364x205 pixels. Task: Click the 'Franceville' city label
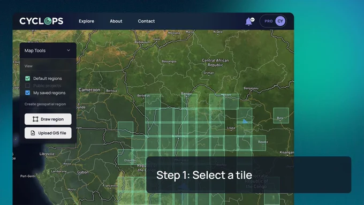coord(110,186)
